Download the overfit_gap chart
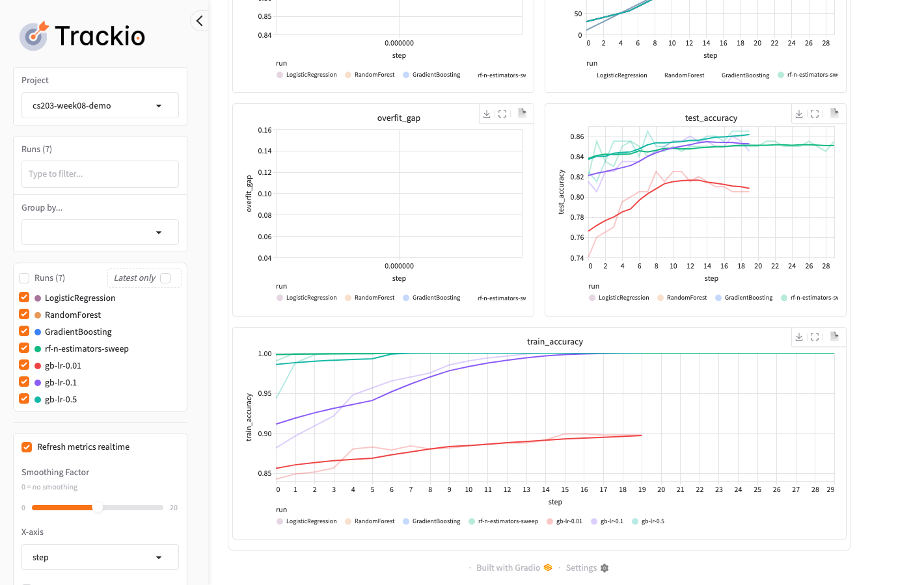Screen dimensions: 911x585 tap(487, 114)
